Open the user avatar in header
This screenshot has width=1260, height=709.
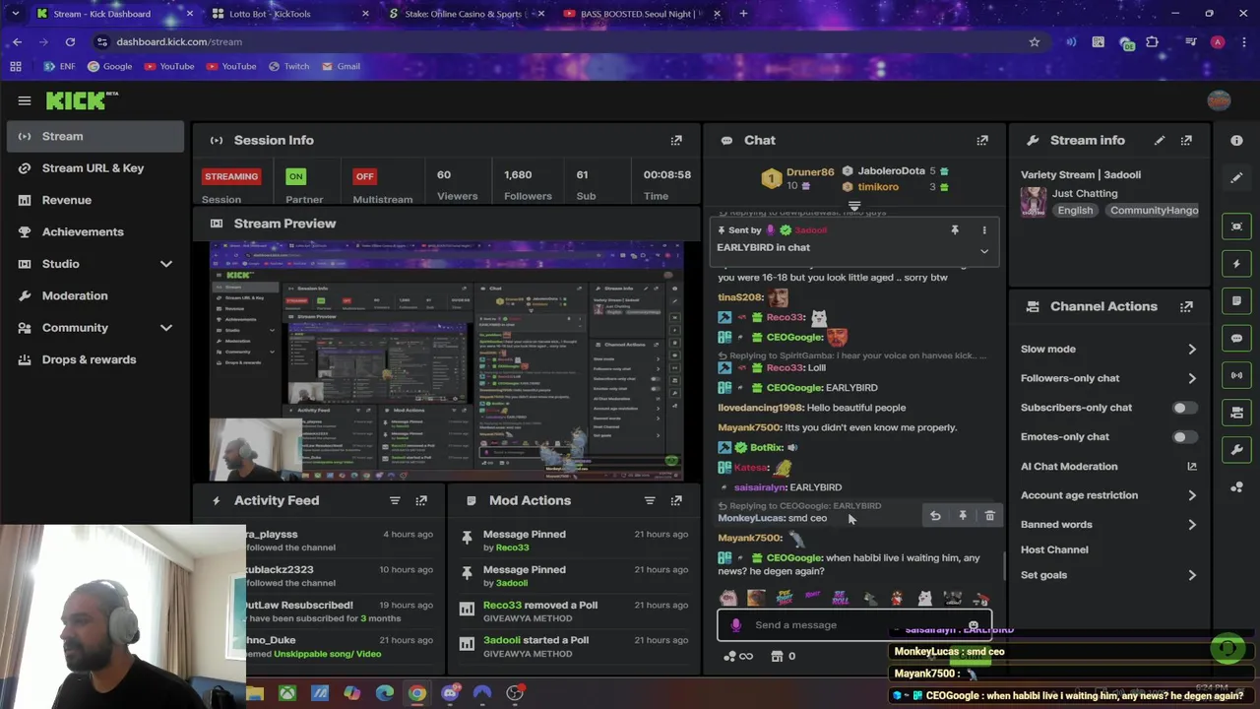pyautogui.click(x=1219, y=100)
